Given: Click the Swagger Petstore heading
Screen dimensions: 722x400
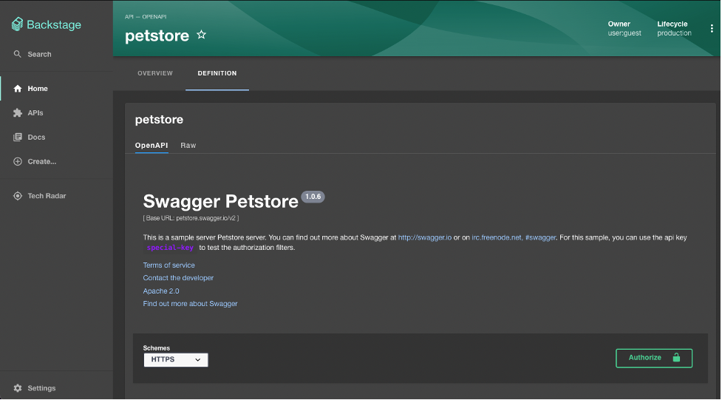Looking at the screenshot, I should [220, 201].
